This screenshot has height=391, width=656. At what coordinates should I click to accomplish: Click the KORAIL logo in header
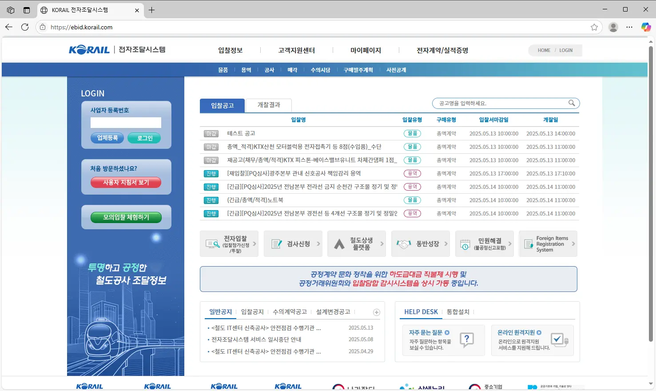tap(89, 50)
